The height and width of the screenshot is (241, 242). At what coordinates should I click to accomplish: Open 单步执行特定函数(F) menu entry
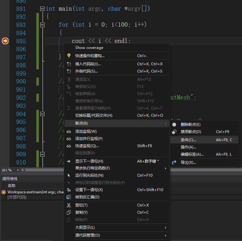pos(117,168)
